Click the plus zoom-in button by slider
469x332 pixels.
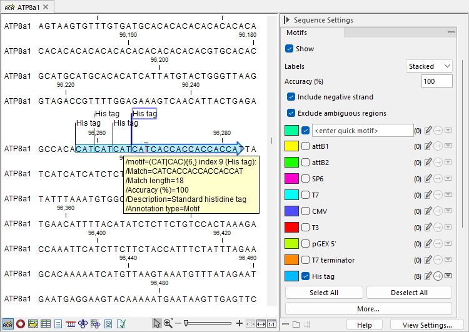[x=240, y=323]
